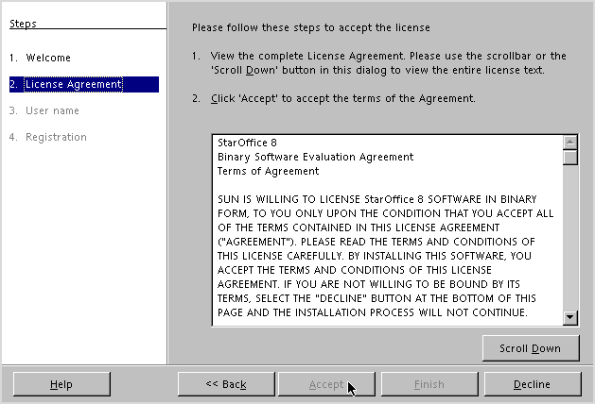Click the Accept button
The height and width of the screenshot is (404, 595).
(326, 384)
